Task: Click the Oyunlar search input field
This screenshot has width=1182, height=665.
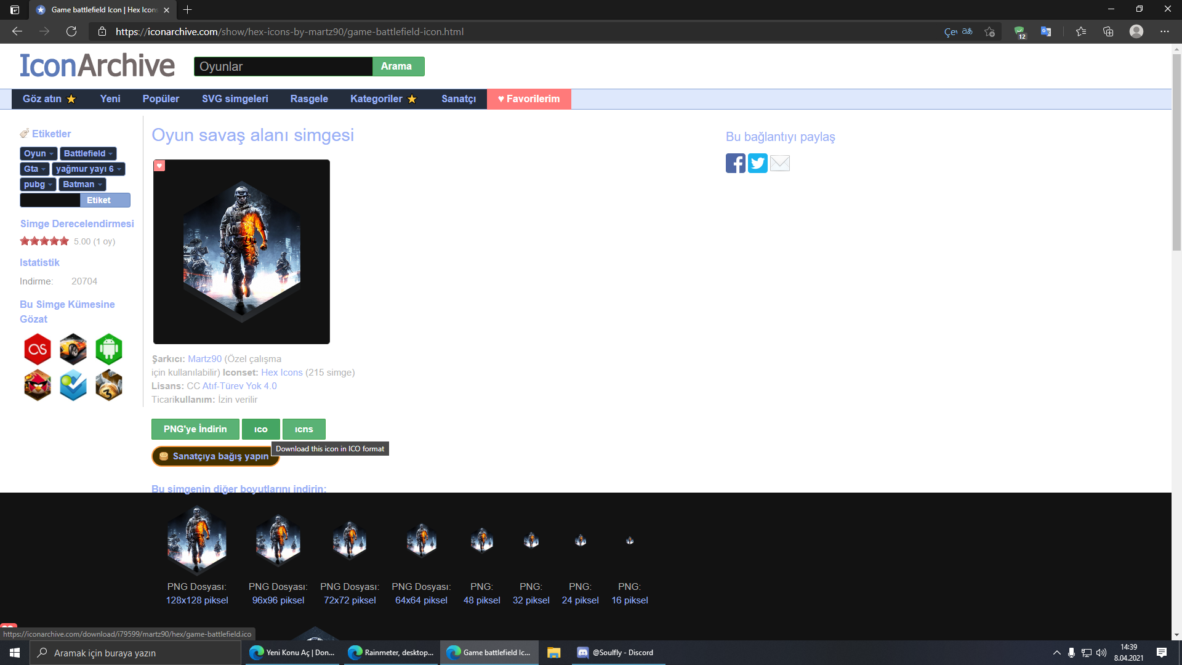Action: pos(283,66)
